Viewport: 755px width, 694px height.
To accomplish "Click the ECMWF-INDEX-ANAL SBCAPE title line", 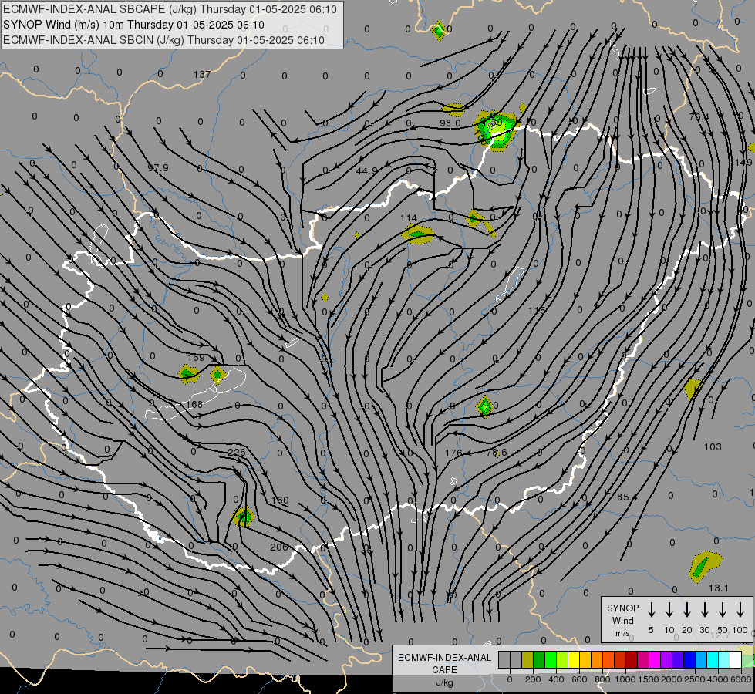I will click(x=170, y=9).
